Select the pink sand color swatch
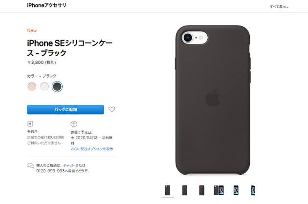The width and height of the screenshot is (308, 204). coord(32,86)
